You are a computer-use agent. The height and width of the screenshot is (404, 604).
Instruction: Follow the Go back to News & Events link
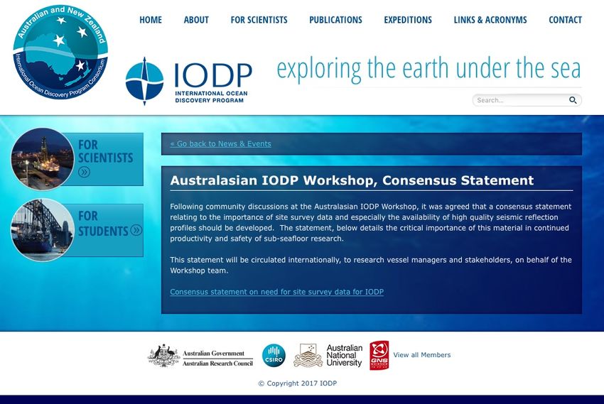[x=221, y=144]
